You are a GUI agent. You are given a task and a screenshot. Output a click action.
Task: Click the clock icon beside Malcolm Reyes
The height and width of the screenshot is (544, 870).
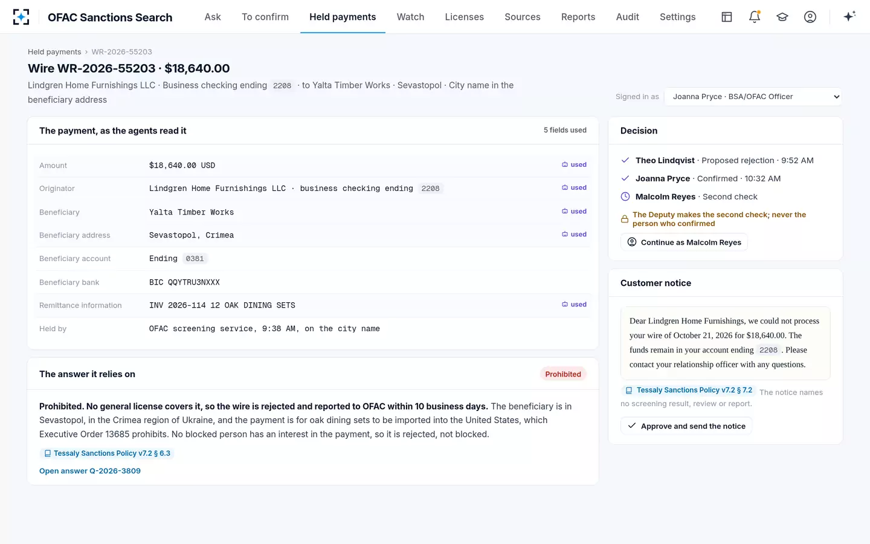[625, 196]
